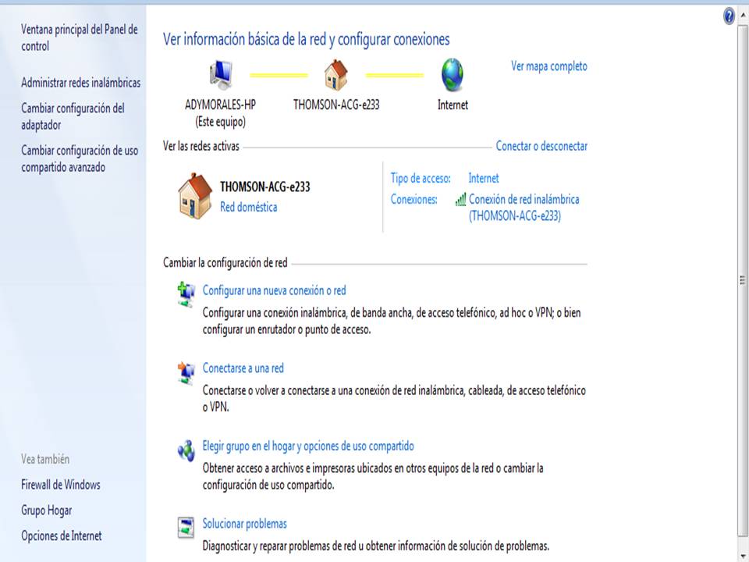The height and width of the screenshot is (562, 749).
Task: Open Elegir grupo en el hogar y opciones
Action: (308, 446)
